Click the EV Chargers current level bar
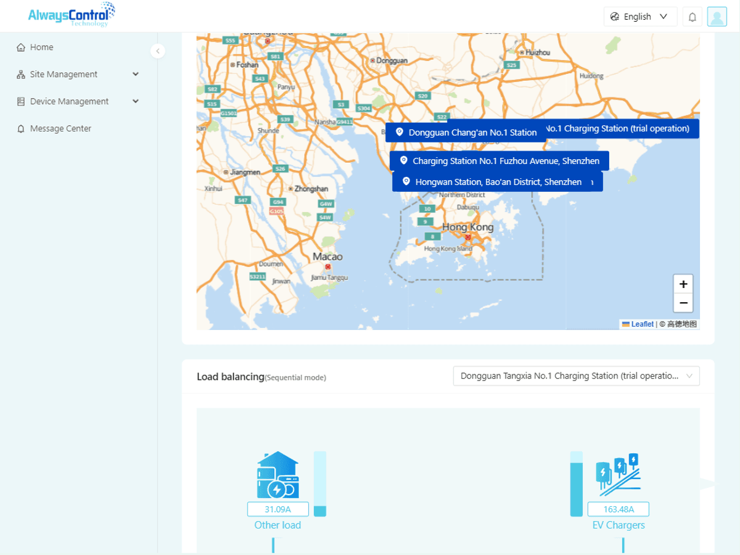This screenshot has width=740, height=555. (x=576, y=483)
